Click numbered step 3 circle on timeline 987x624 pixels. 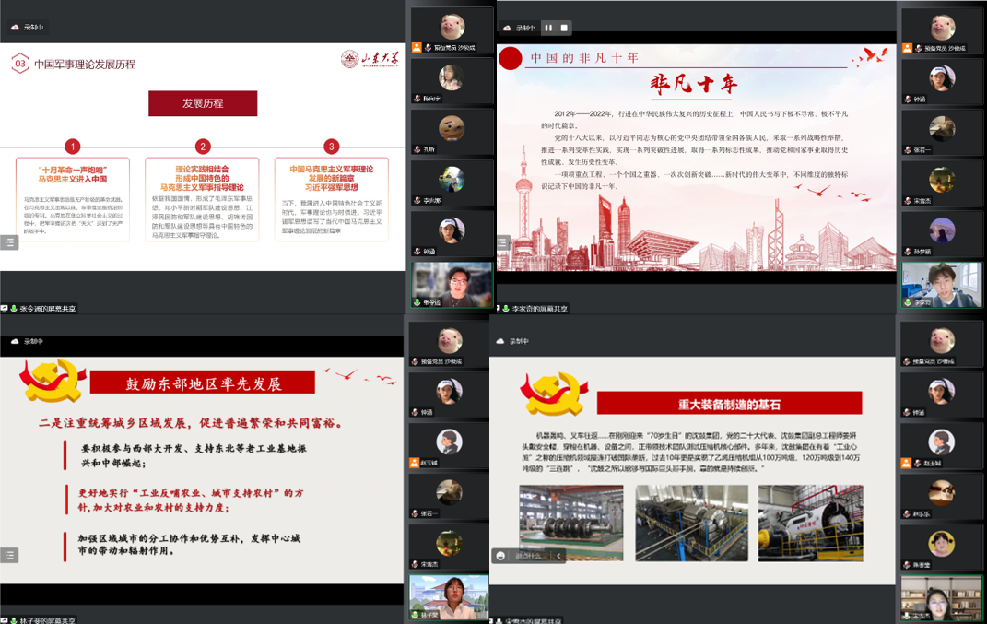(332, 147)
